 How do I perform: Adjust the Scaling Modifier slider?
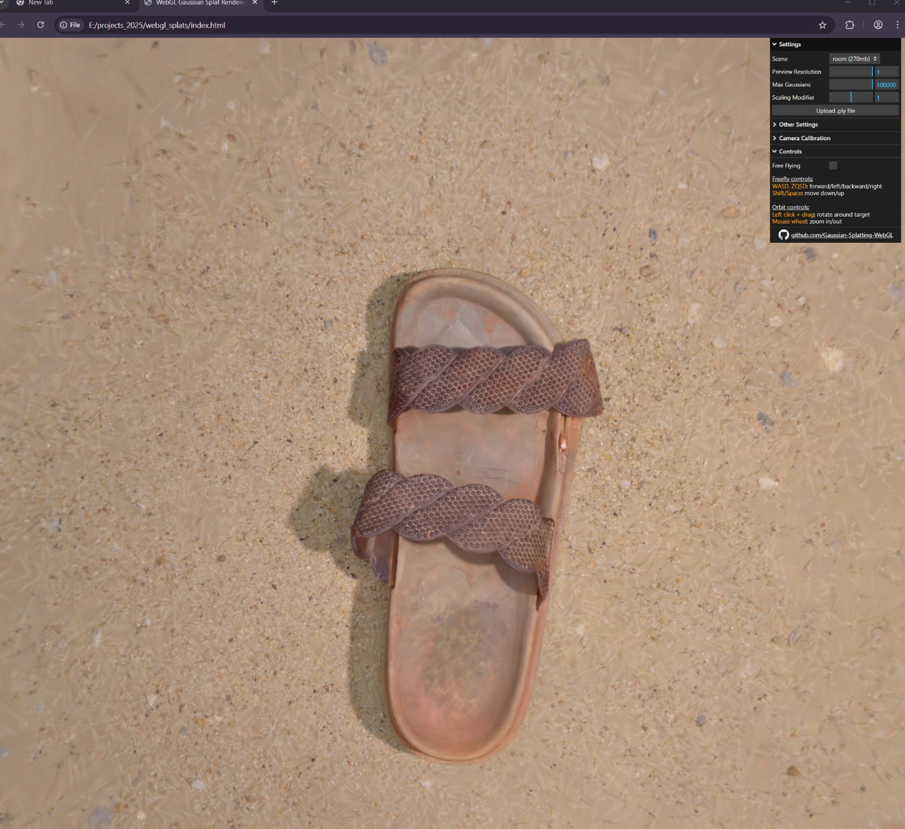851,97
